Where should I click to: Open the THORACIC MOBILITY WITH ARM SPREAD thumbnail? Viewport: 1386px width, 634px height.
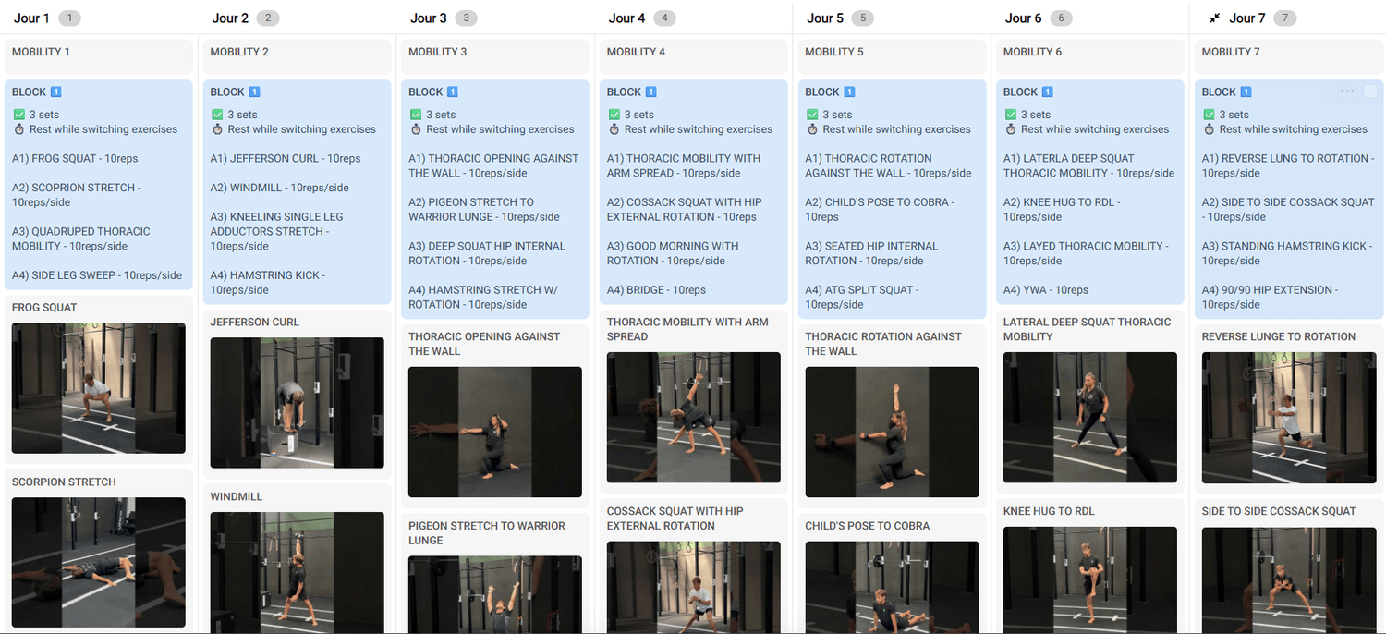pyautogui.click(x=694, y=417)
